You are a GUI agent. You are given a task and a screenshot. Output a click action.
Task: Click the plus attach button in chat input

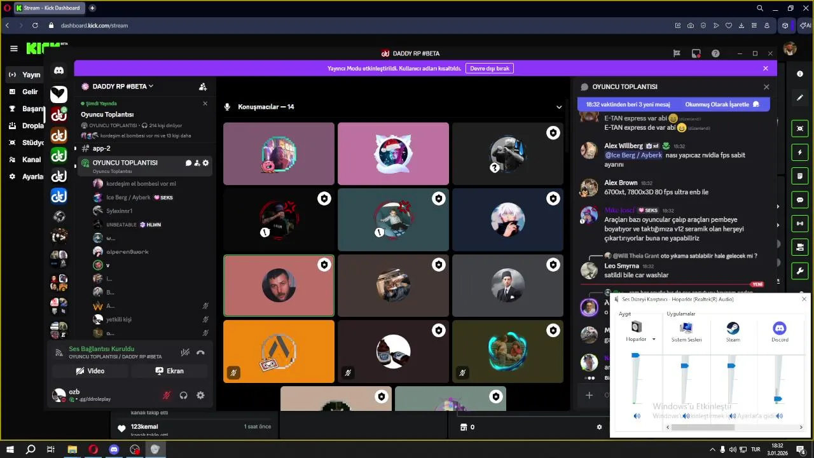590,395
